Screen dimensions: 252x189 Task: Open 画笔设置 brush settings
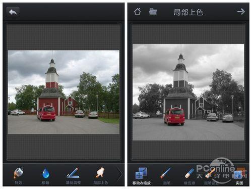point(211,176)
